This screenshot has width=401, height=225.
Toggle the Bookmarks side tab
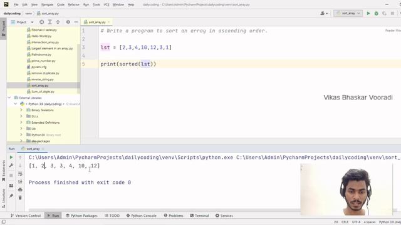[3, 171]
